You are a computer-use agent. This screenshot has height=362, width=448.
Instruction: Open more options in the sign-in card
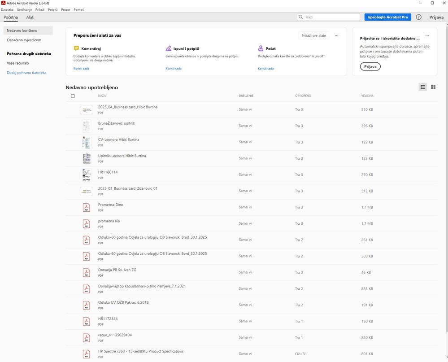click(x=427, y=35)
